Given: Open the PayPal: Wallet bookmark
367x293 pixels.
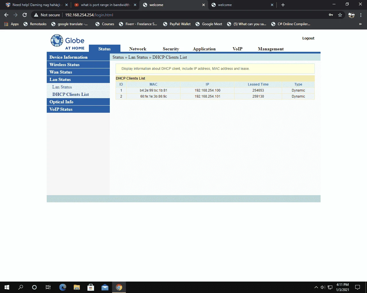Looking at the screenshot, I should pyautogui.click(x=177, y=24).
